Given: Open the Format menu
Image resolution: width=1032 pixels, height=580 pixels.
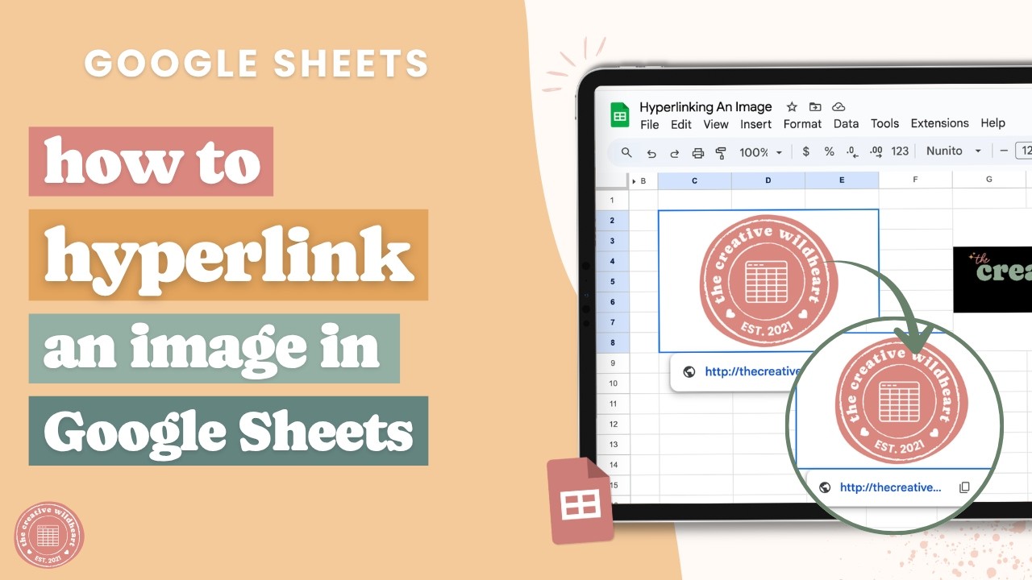Looking at the screenshot, I should (803, 124).
